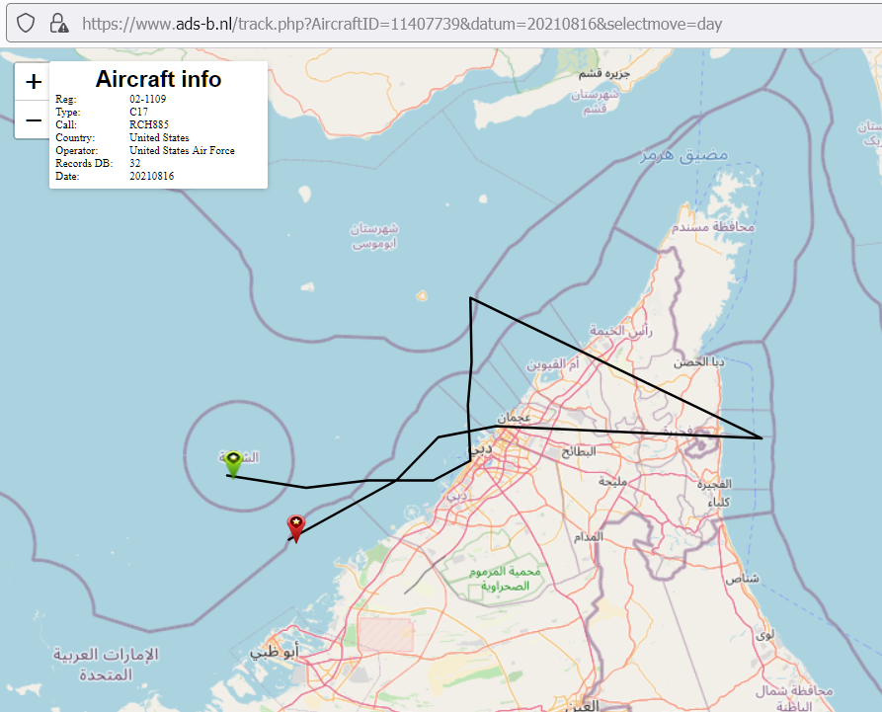Click the شناص label on map
Viewport: 882px width, 712px height.
click(x=742, y=579)
